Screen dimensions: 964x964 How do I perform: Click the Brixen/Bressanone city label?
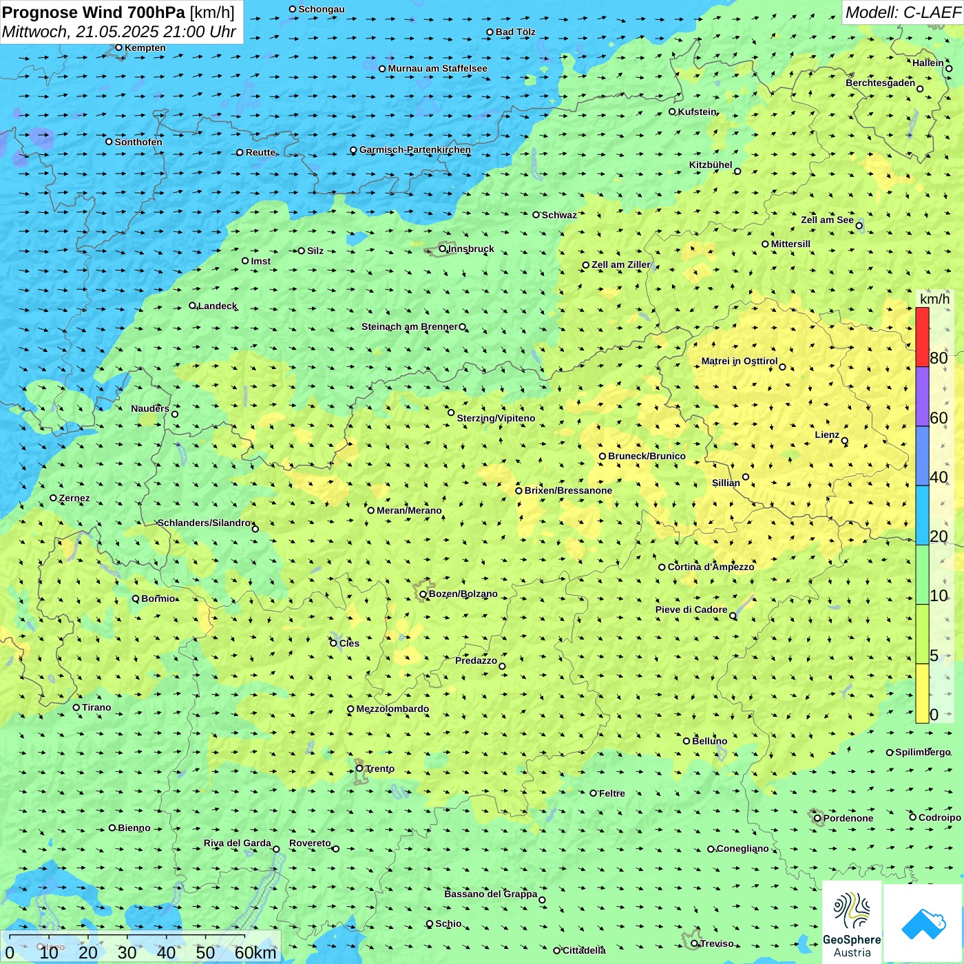568,491
